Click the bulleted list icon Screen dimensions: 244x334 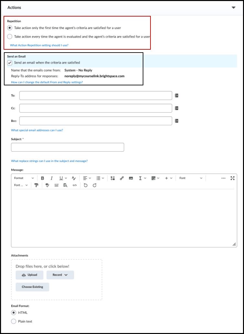(98, 178)
